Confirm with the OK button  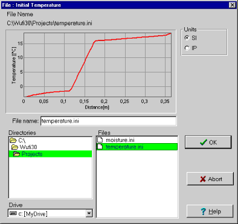(x=208, y=142)
